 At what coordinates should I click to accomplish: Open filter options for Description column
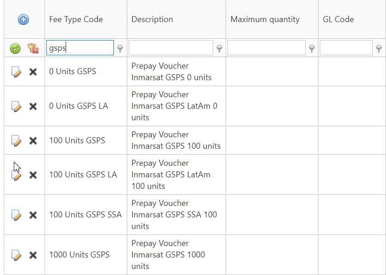220,48
